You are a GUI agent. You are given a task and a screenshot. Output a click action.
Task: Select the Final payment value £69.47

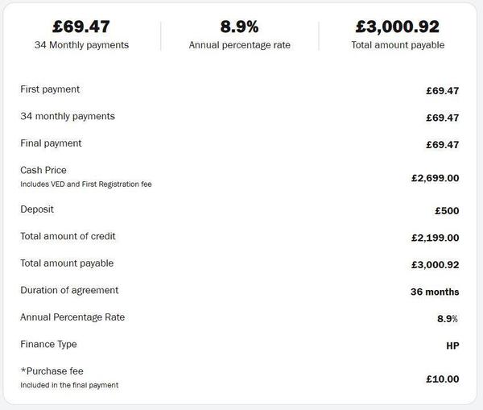(442, 144)
